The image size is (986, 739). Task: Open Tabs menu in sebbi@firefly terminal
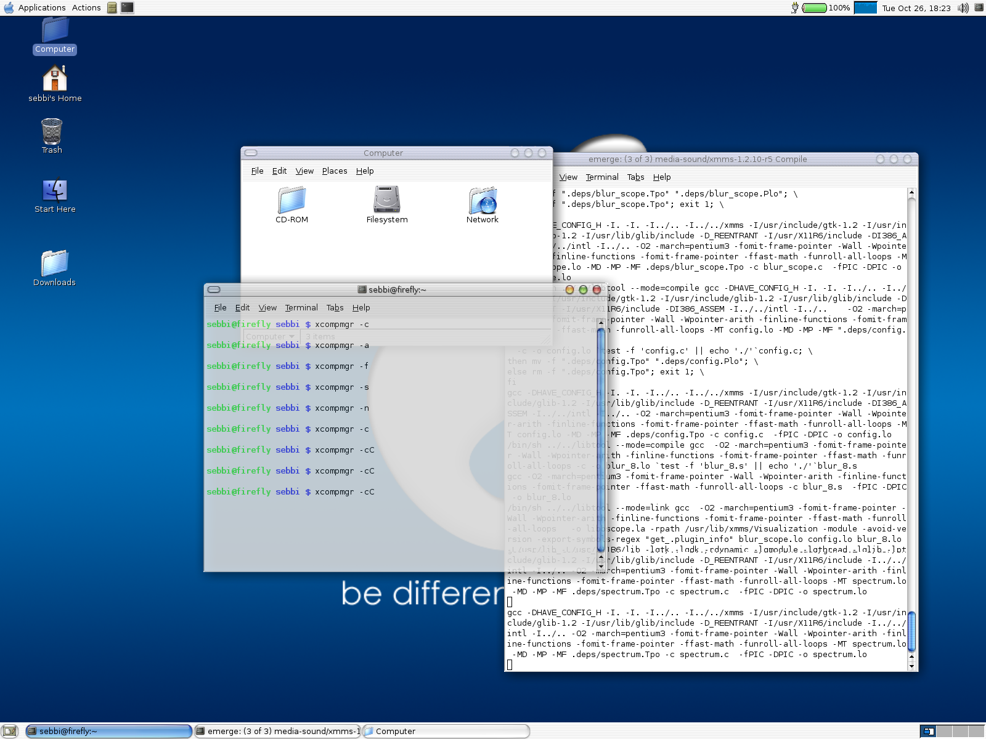tap(335, 308)
